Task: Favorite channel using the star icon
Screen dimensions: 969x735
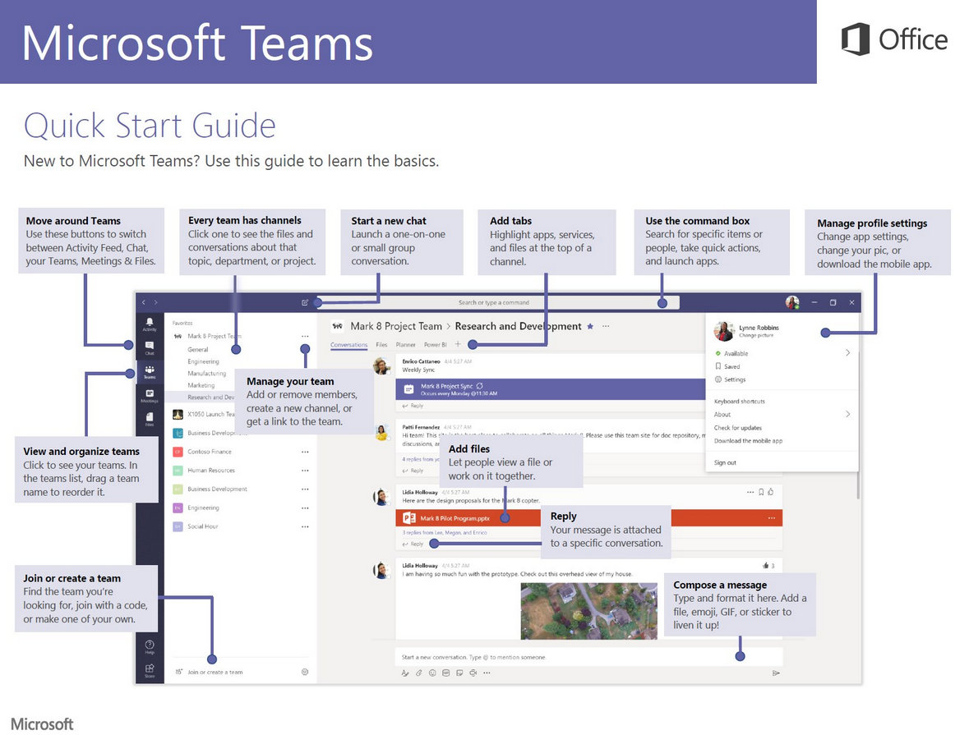Action: pos(590,326)
